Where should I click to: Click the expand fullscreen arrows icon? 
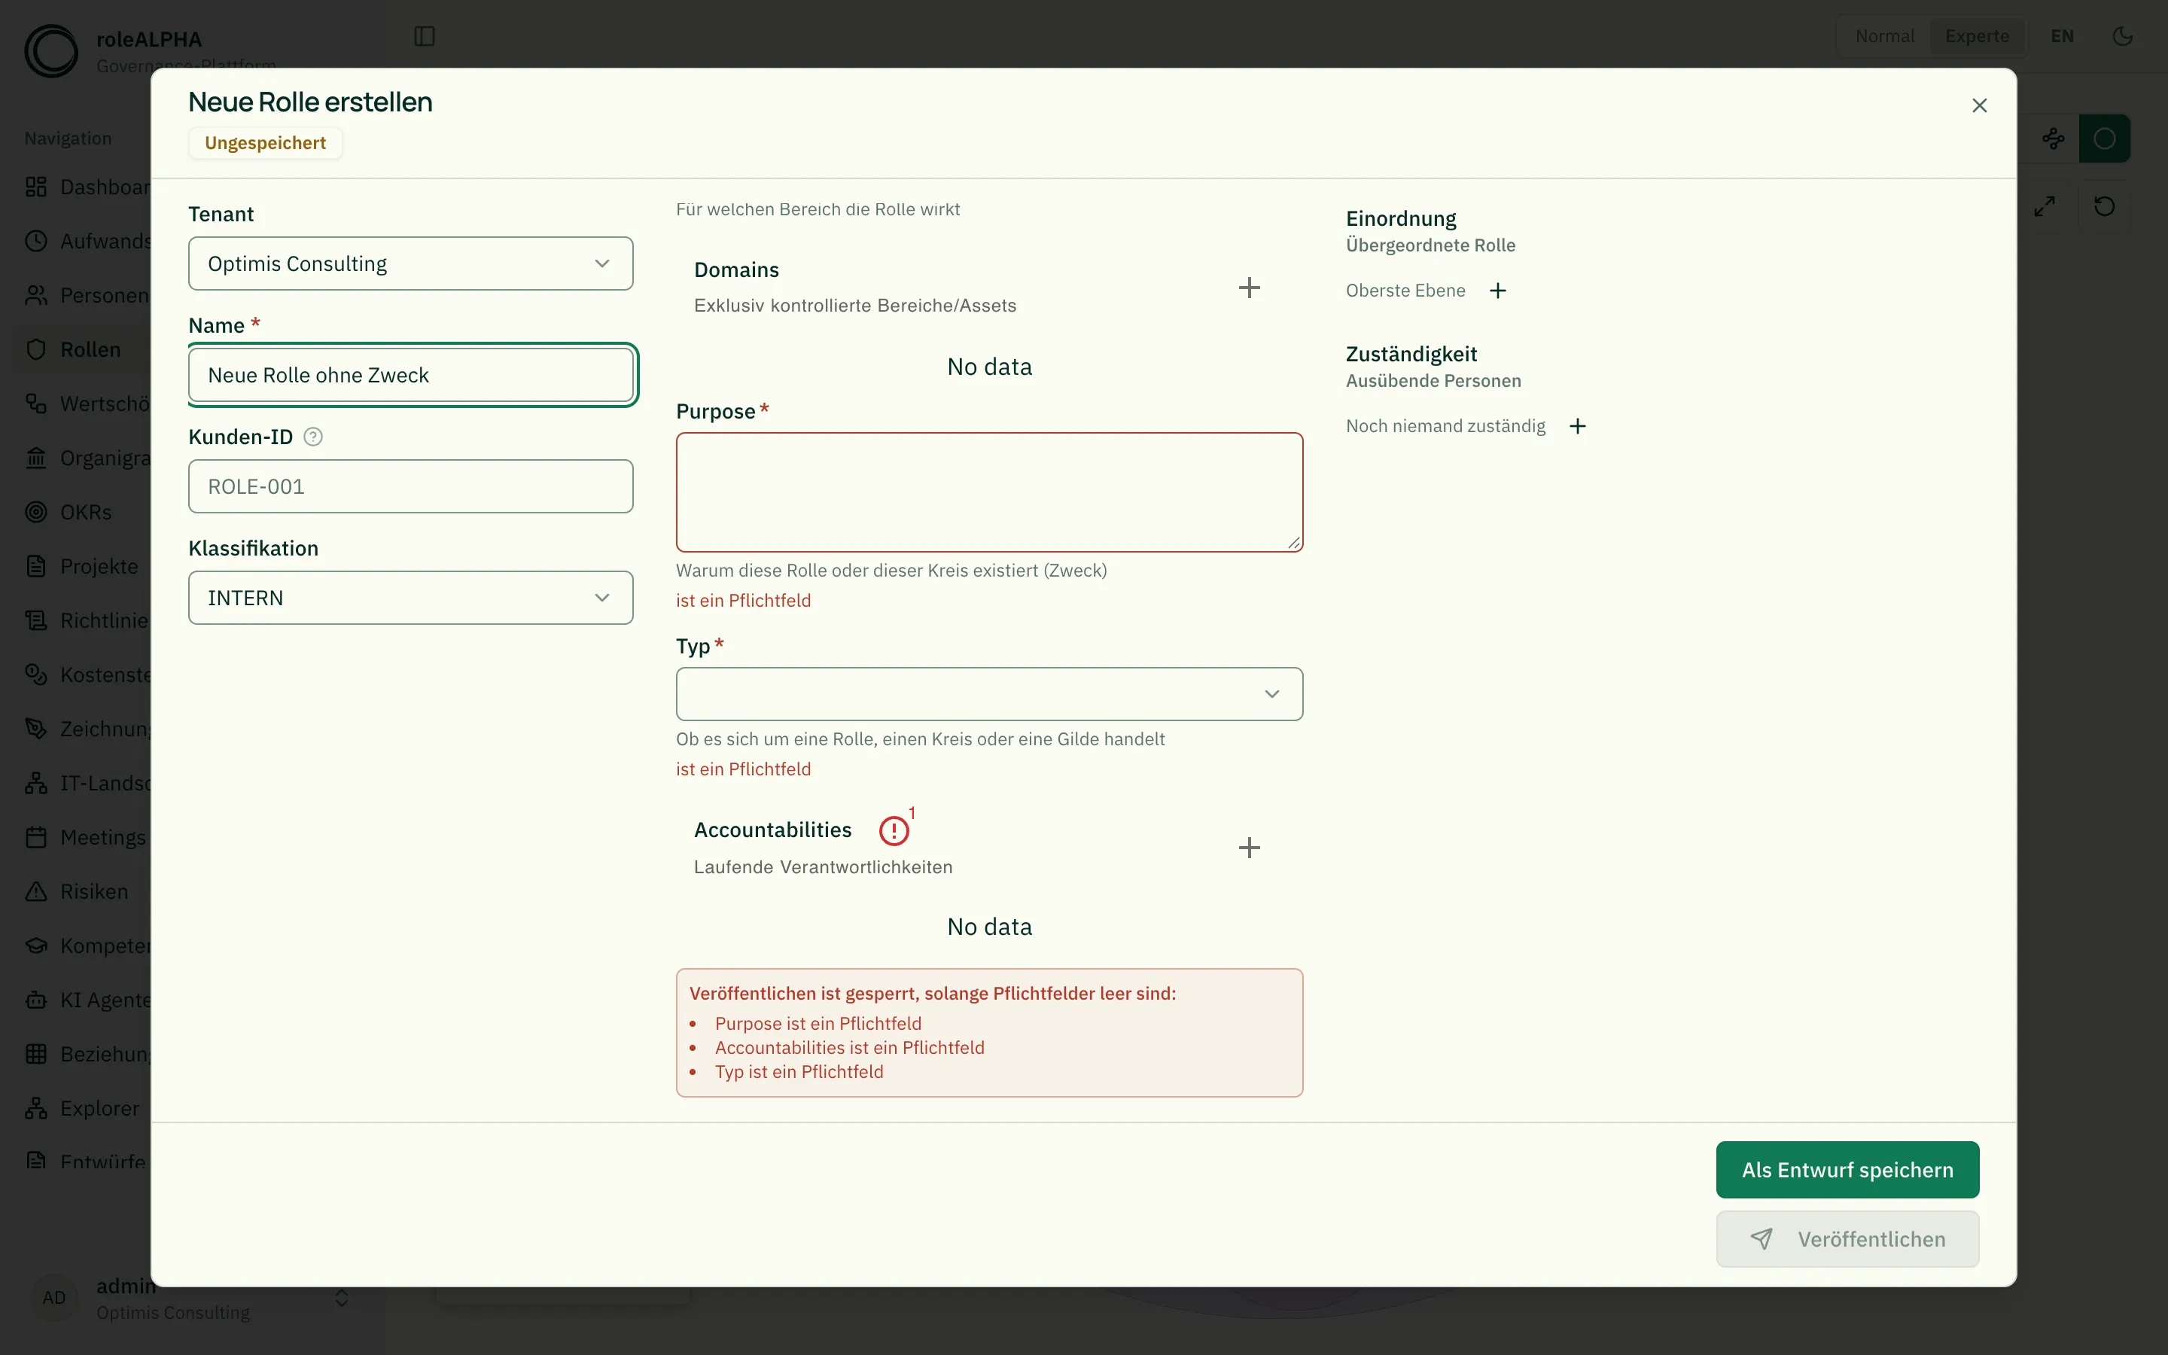[2045, 206]
